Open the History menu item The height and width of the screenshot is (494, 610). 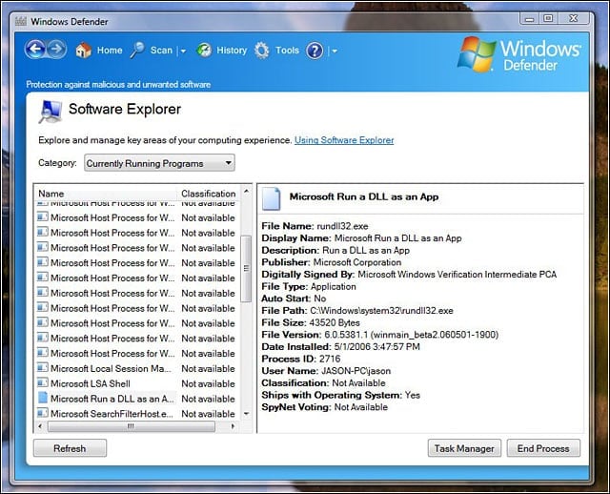click(x=232, y=51)
